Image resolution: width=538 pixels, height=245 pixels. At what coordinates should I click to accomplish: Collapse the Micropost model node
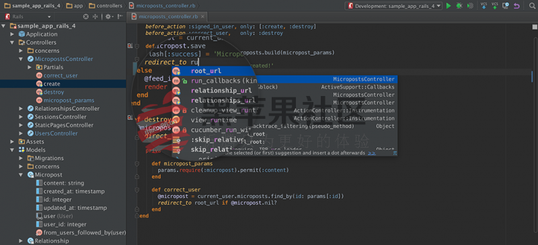(x=21, y=175)
